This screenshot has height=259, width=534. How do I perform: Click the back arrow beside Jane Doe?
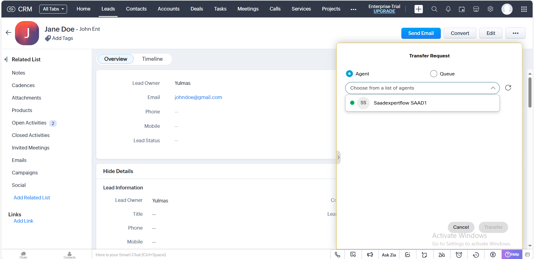coord(8,33)
